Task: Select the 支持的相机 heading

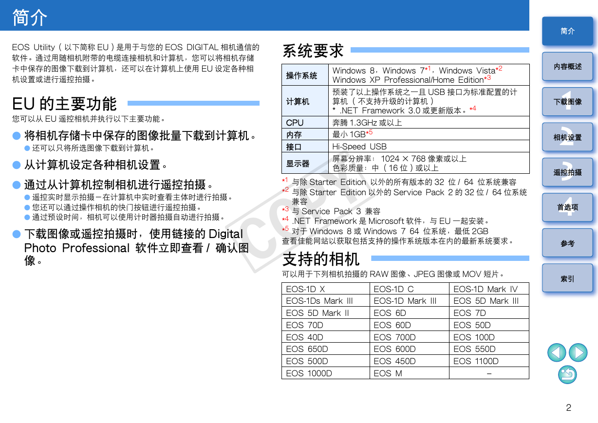Action: [x=321, y=259]
